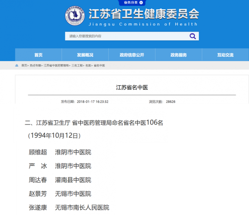The height and width of the screenshot is (215, 249).
Task: Go to the 互动交流 section
Action: coord(225,55)
